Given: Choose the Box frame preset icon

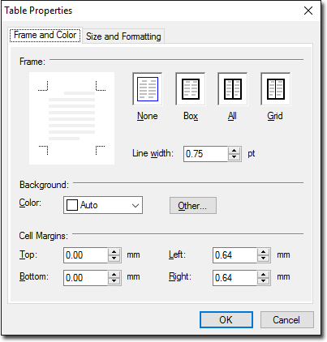Looking at the screenshot, I should click(x=191, y=89).
